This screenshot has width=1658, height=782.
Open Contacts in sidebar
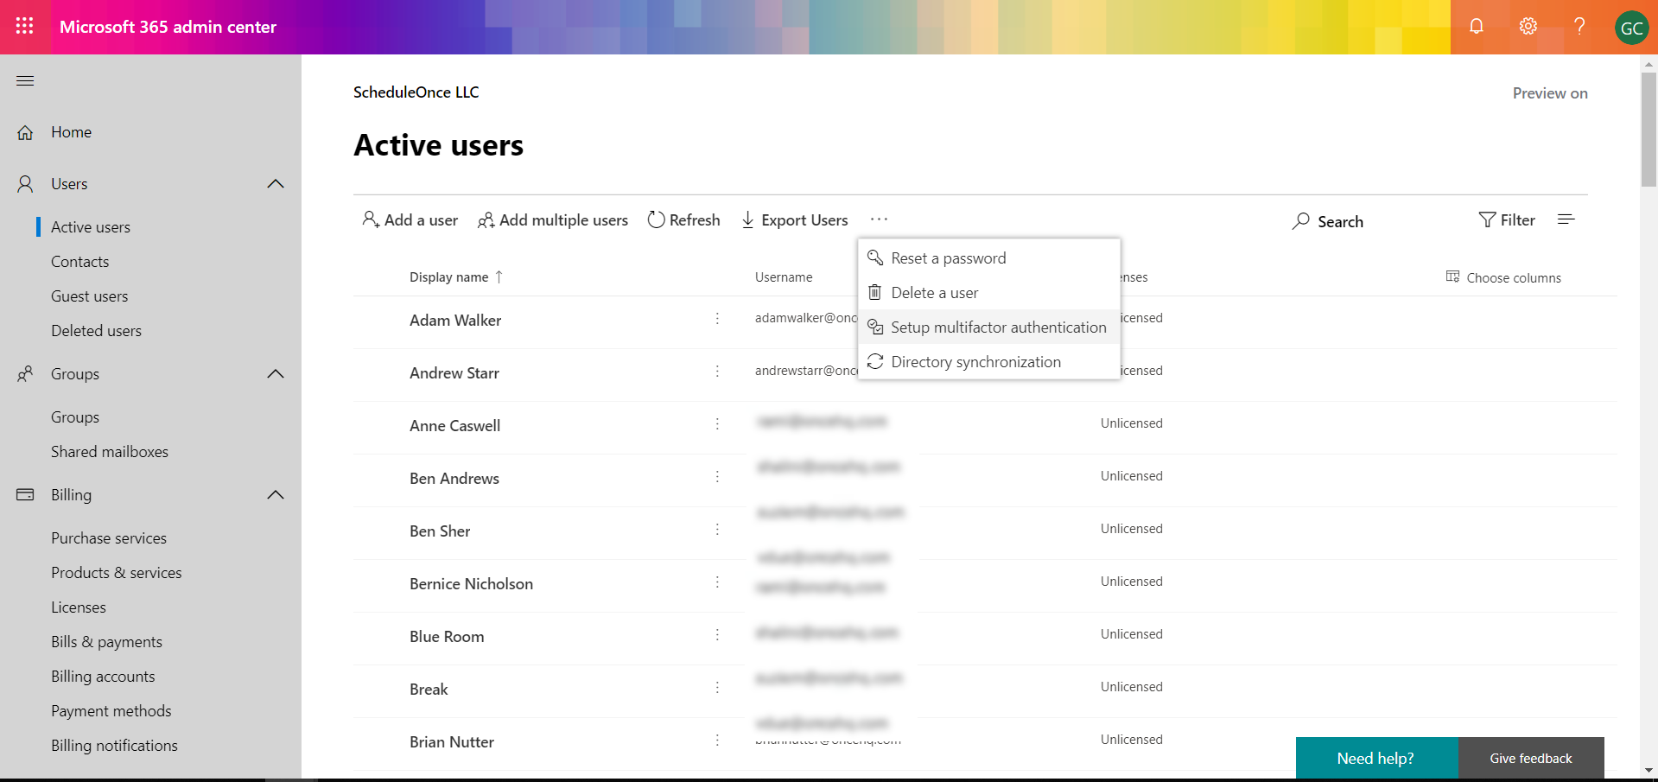click(80, 262)
